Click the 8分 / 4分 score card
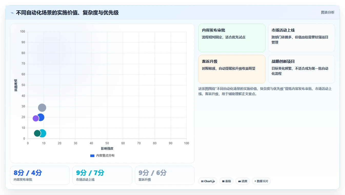Screen dimensions: 345x195 (x=40, y=175)
